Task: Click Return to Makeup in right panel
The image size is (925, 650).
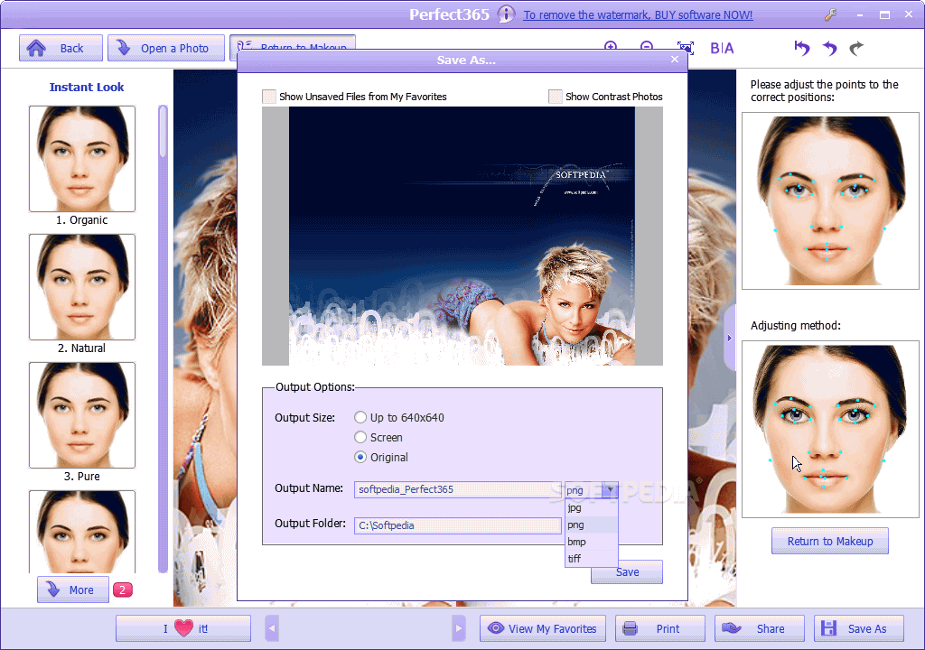Action: click(x=830, y=542)
